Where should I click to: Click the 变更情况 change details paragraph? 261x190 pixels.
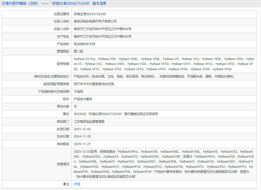pos(164,164)
